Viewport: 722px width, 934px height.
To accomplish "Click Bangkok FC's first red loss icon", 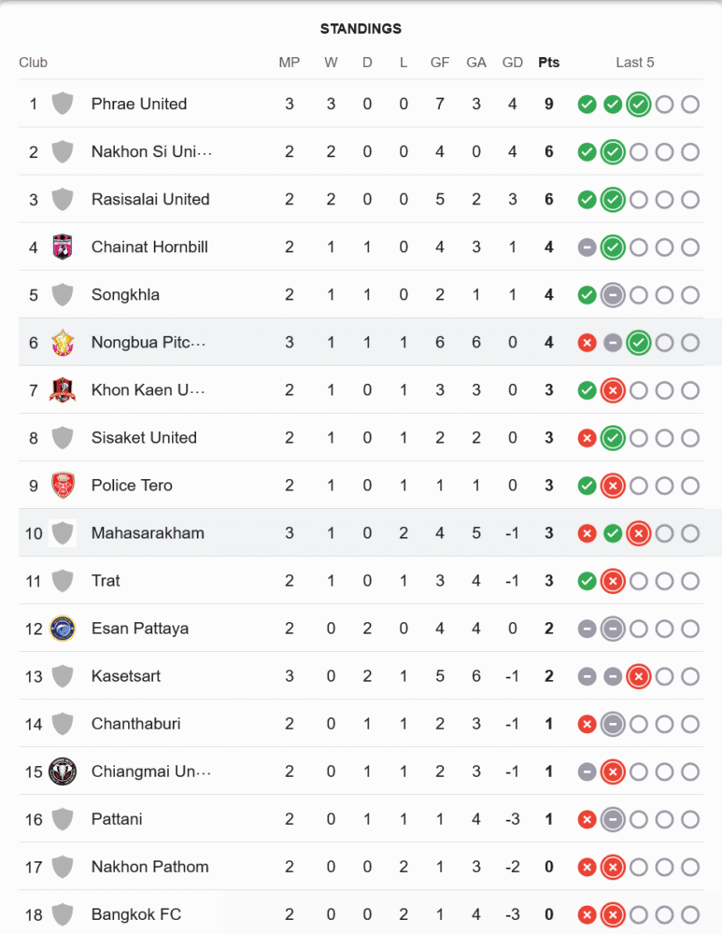I will pos(587,914).
